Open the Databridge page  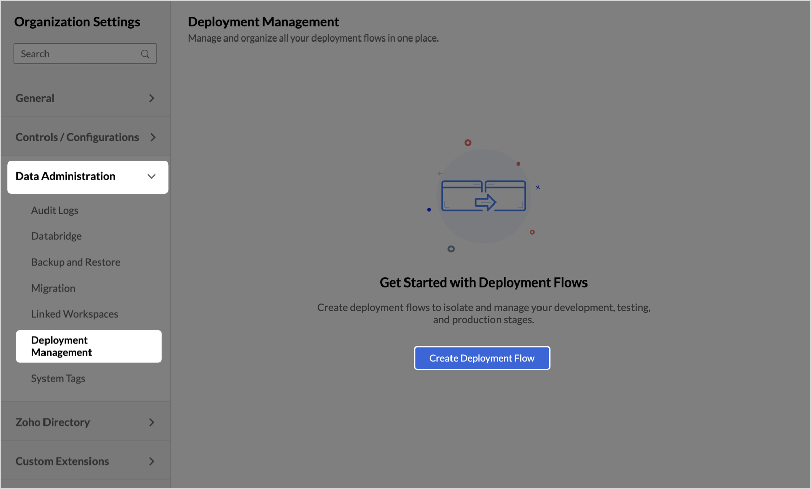[x=57, y=236]
